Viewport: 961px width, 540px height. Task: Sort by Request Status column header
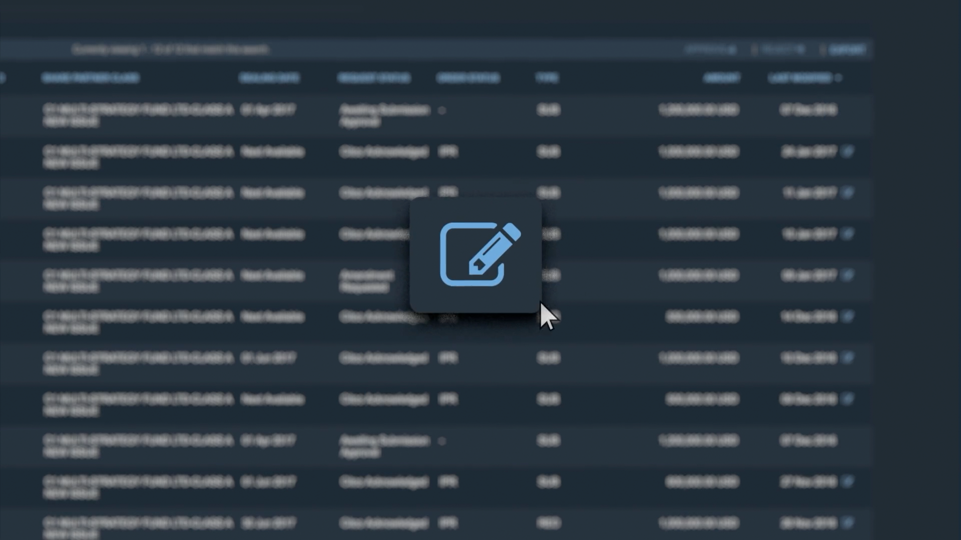pyautogui.click(x=374, y=78)
